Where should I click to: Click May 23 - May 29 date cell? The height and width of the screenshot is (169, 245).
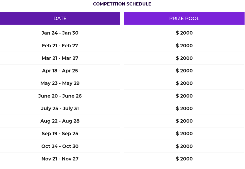coord(60,83)
